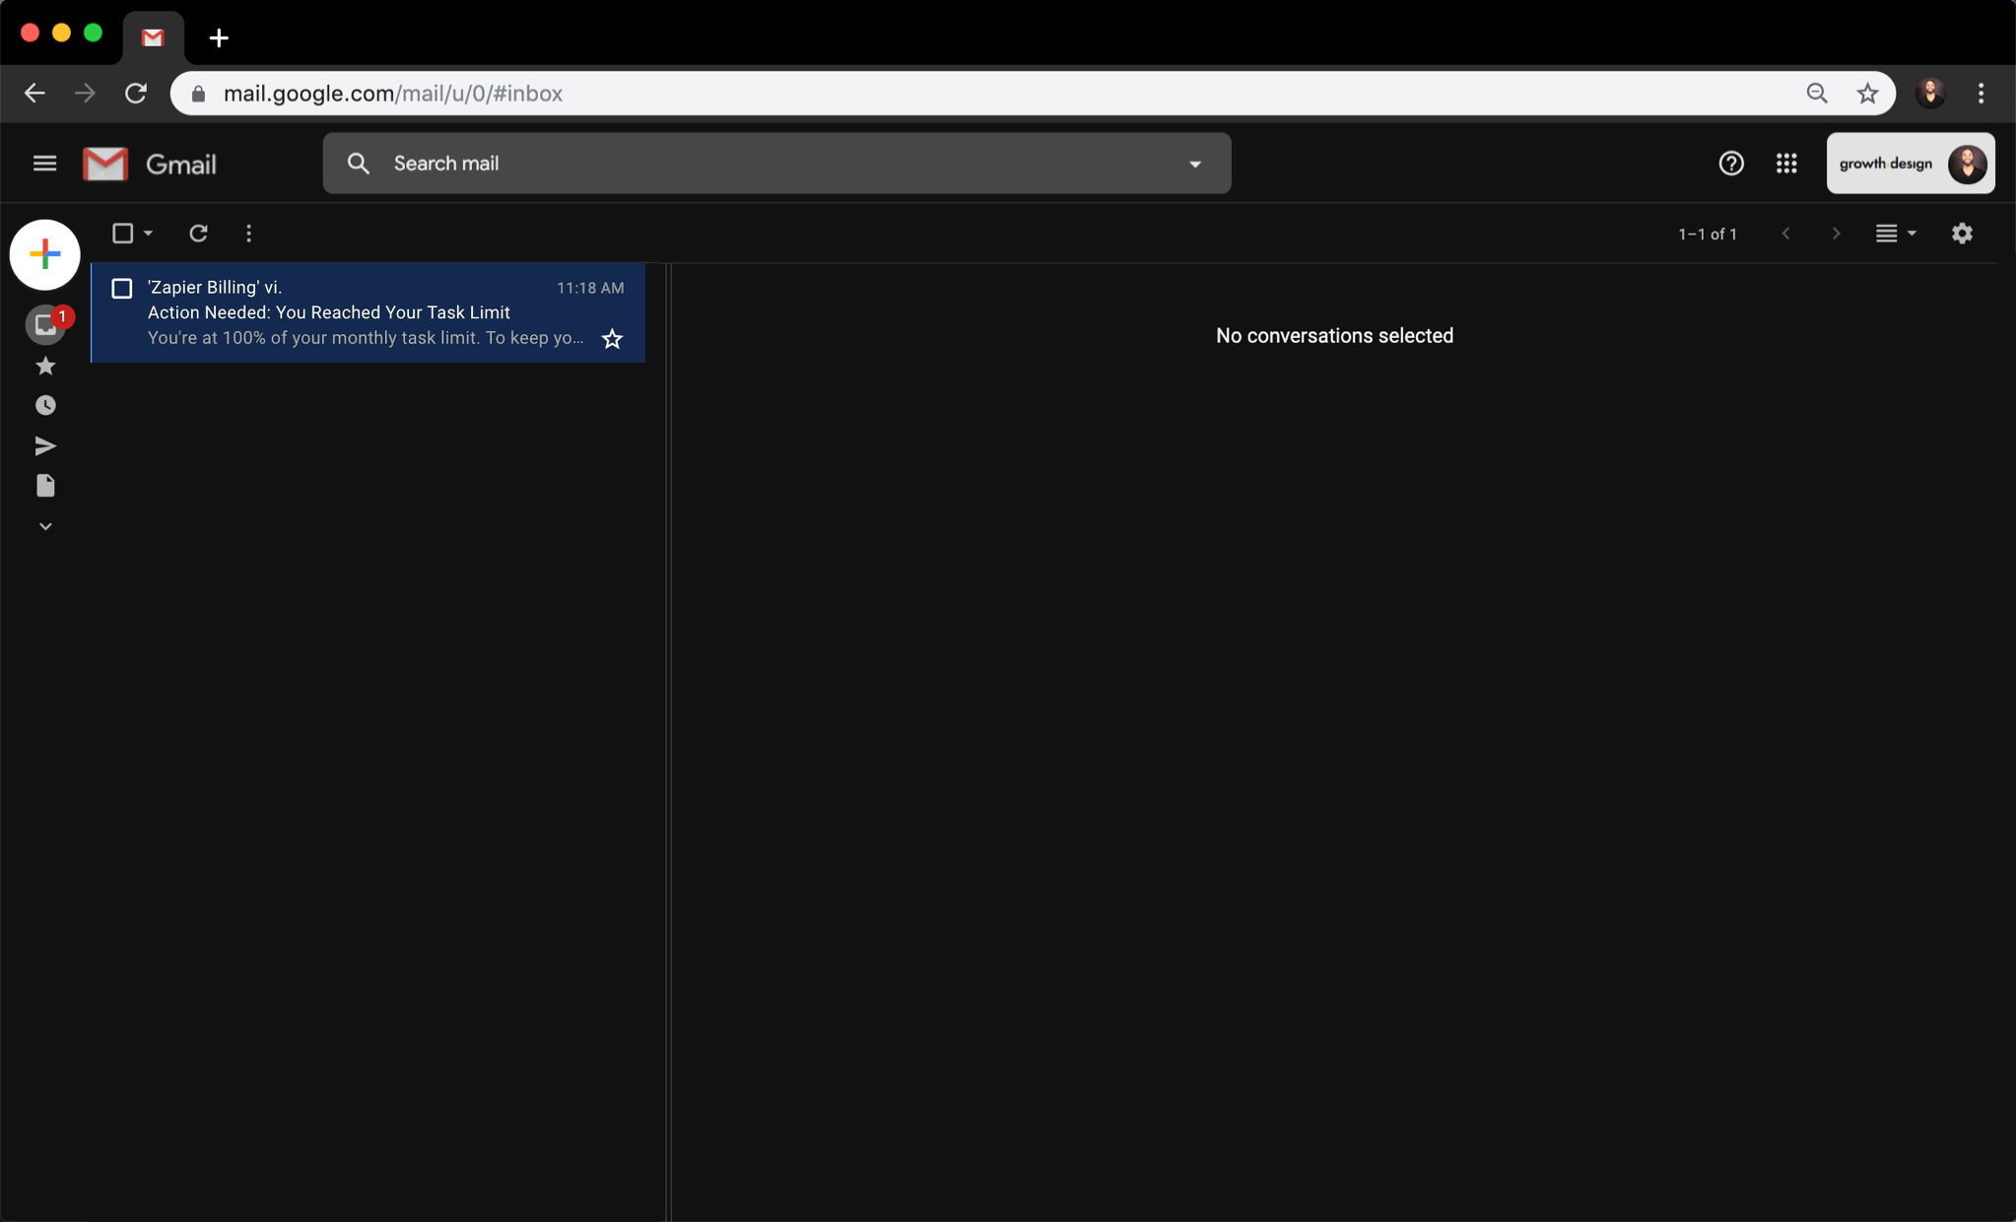Open the Snoozed clock icon

pyautogui.click(x=44, y=405)
